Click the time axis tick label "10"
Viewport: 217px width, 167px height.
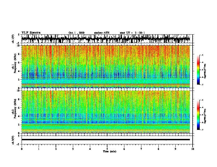click(x=193, y=149)
